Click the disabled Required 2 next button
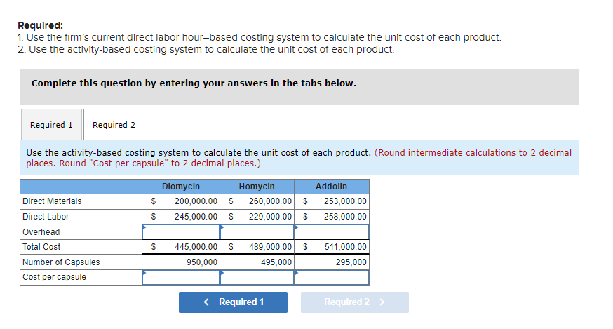613x329 pixels. 355,302
